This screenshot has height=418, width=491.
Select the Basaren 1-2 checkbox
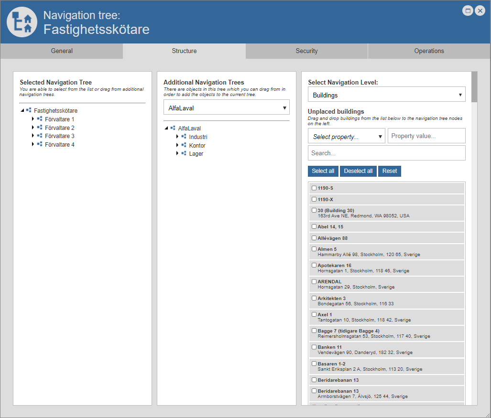314,364
